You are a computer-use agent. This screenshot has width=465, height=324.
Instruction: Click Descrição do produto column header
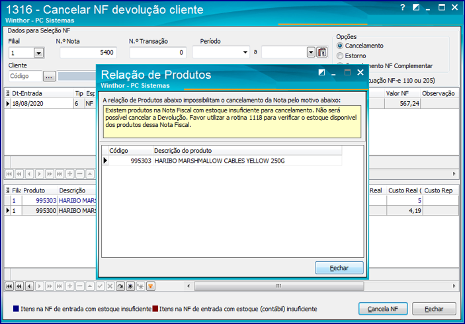pyautogui.click(x=247, y=151)
